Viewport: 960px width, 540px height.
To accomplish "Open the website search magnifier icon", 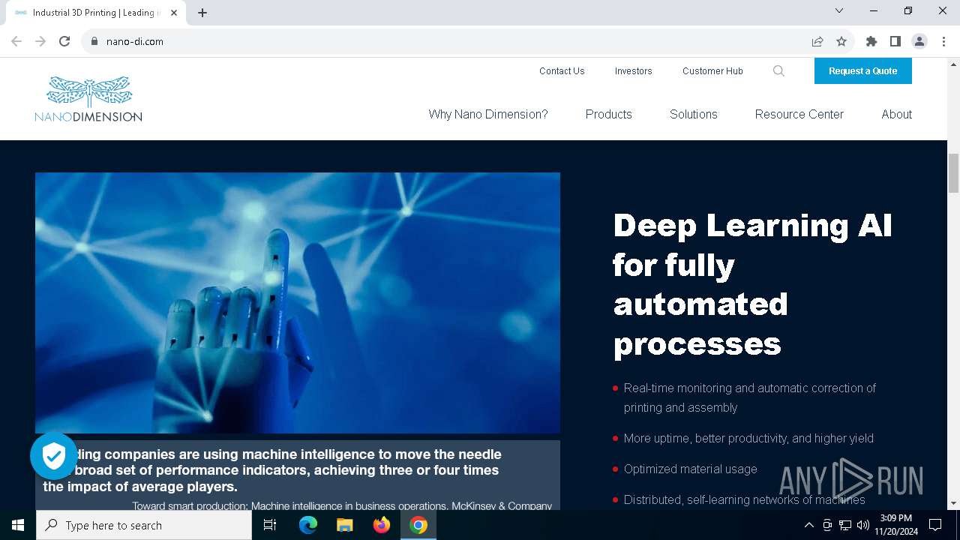I will [x=778, y=71].
